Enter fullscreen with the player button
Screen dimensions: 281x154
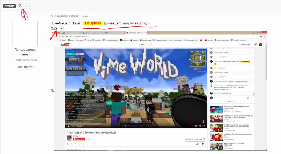click(204, 126)
